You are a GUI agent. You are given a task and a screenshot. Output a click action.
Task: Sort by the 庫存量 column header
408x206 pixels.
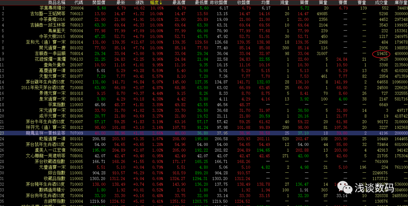401,3
